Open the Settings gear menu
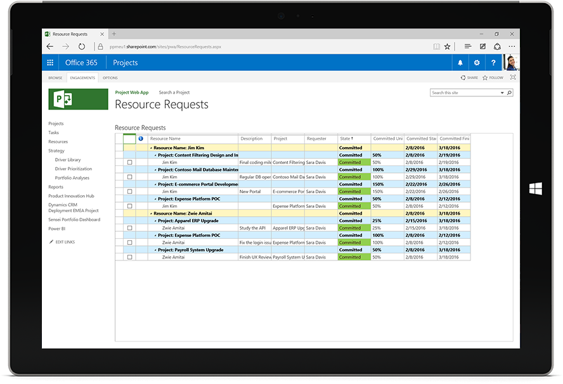Image resolution: width=563 pixels, height=384 pixels. [x=477, y=62]
